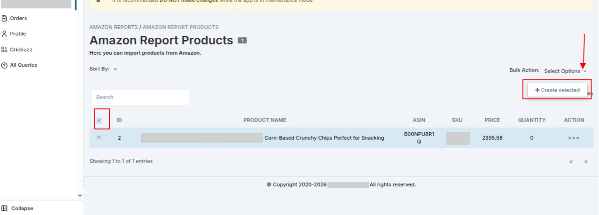
Task: Open the Cricbuzz grid icon
Action: click(5, 50)
